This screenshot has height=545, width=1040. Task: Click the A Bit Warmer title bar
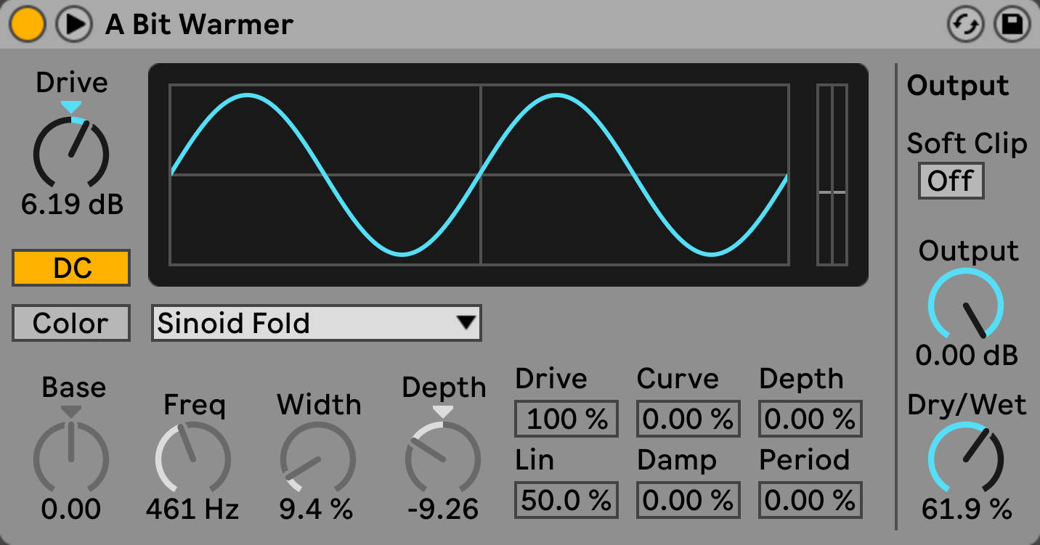tap(199, 24)
